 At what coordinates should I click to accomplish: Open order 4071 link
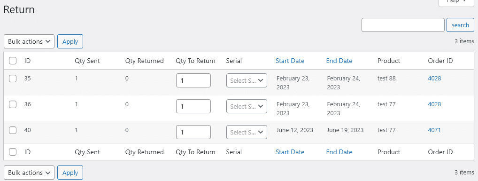(434, 130)
